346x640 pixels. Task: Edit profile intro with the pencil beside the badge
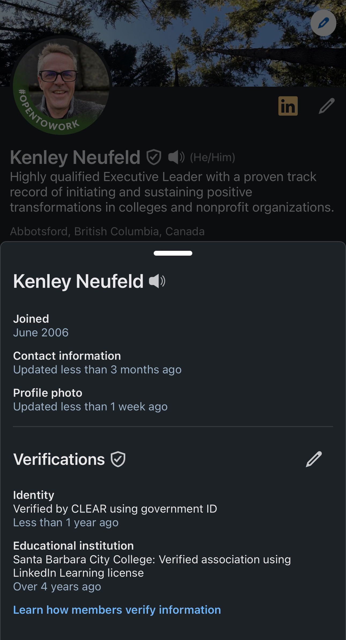tap(326, 106)
